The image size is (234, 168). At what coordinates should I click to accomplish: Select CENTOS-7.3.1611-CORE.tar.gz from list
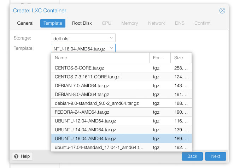122,77
